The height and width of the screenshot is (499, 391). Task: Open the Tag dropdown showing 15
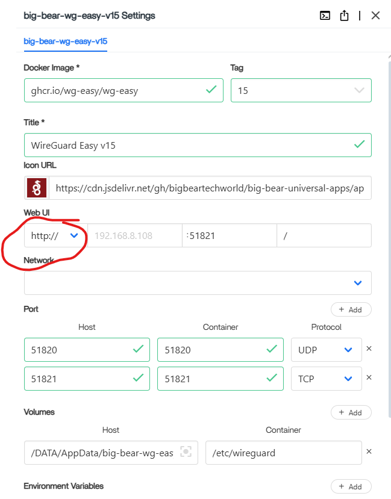[x=301, y=90]
